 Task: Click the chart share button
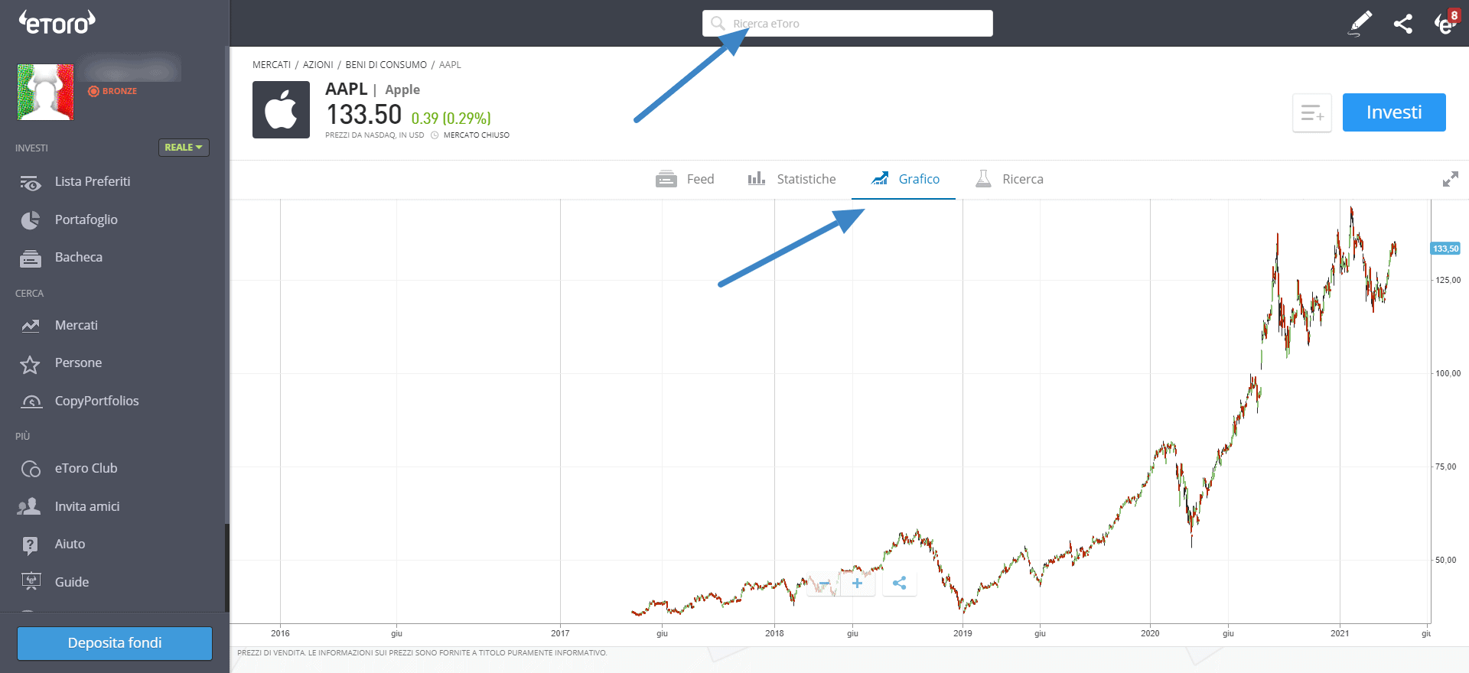tap(900, 584)
